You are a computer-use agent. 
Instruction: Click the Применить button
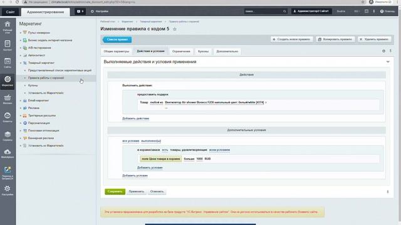(137, 192)
